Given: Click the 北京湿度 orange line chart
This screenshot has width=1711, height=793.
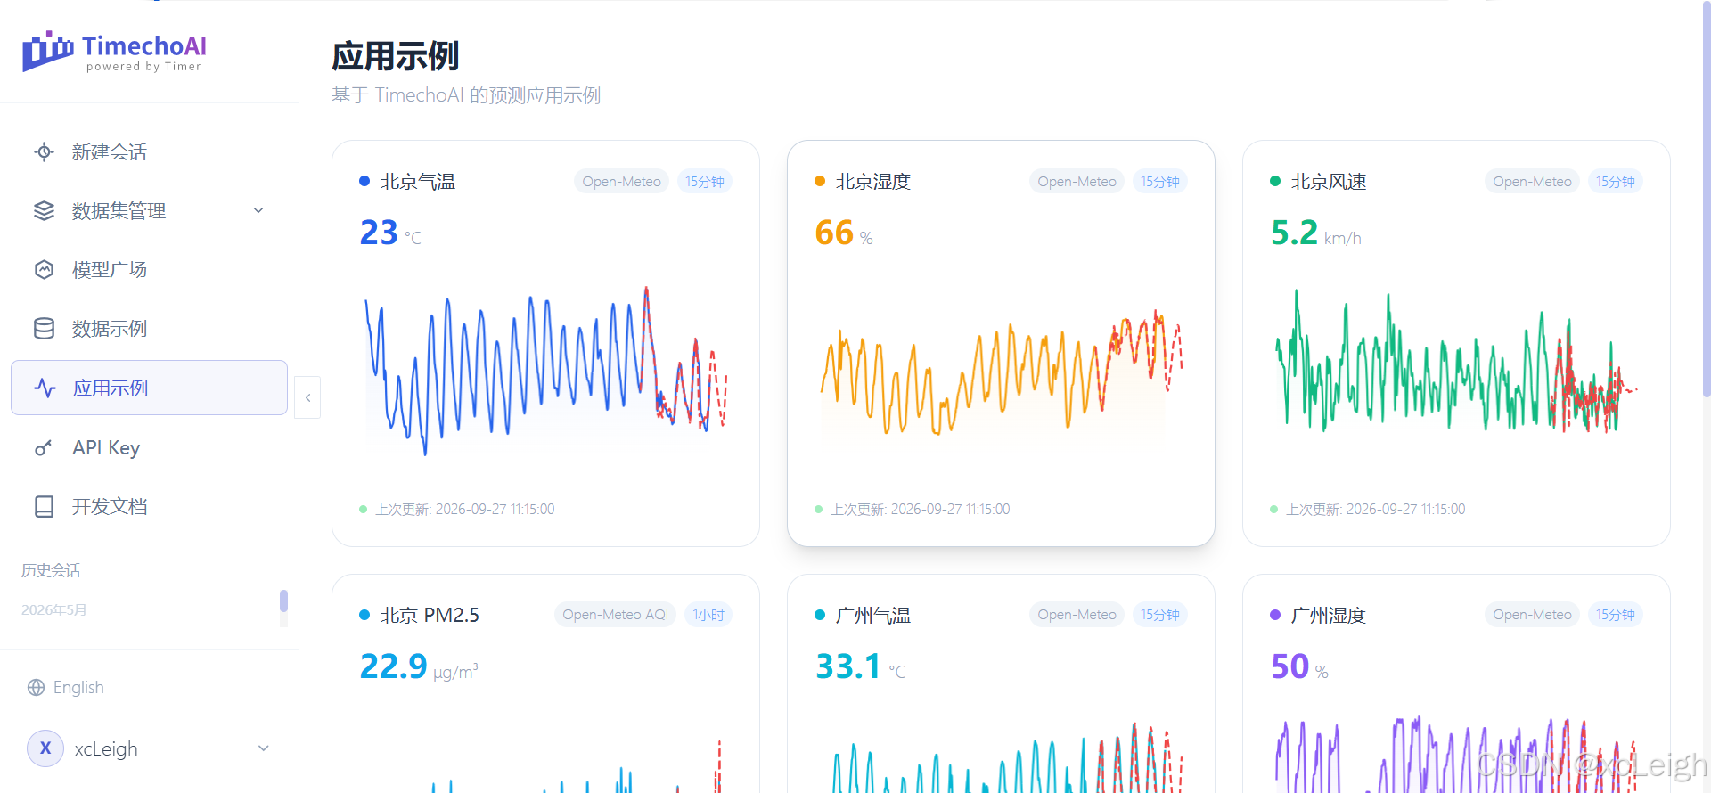Looking at the screenshot, I should pyautogui.click(x=1001, y=372).
